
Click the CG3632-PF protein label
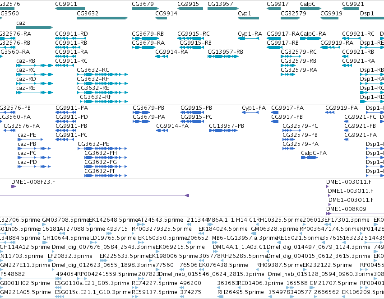100,171
